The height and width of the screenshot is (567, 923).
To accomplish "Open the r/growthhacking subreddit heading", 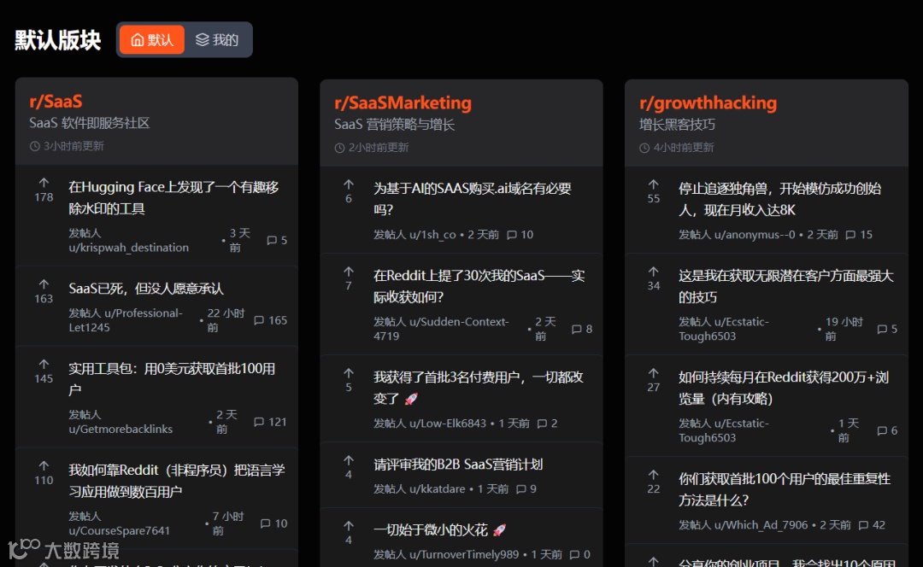I will (x=708, y=103).
